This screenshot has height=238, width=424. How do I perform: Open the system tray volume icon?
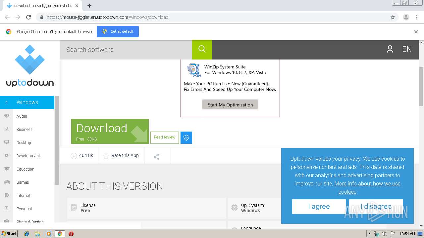384,234
